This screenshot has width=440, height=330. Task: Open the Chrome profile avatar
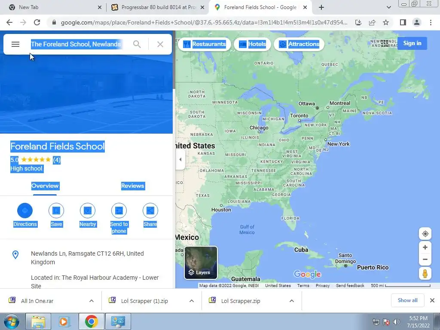[417, 22]
